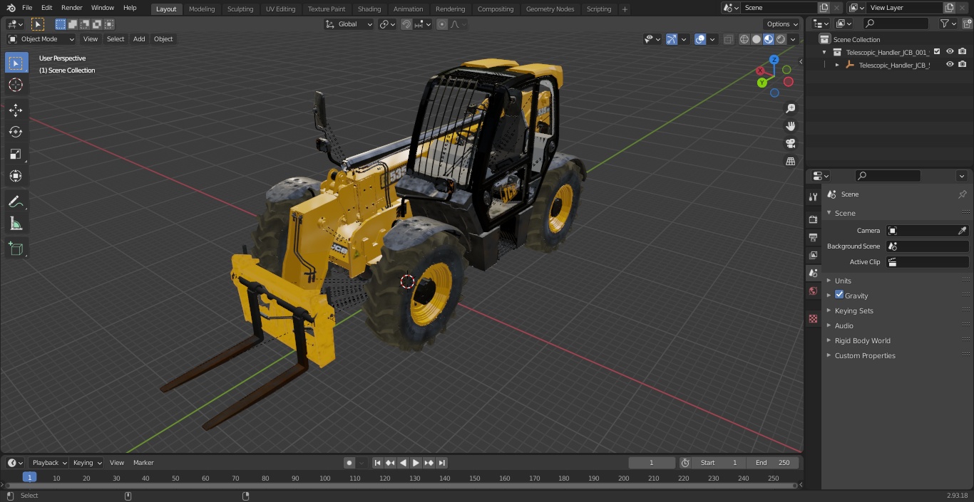Screen dimensions: 974x502
Task: Open the viewport shading options dropdown
Action: click(793, 39)
